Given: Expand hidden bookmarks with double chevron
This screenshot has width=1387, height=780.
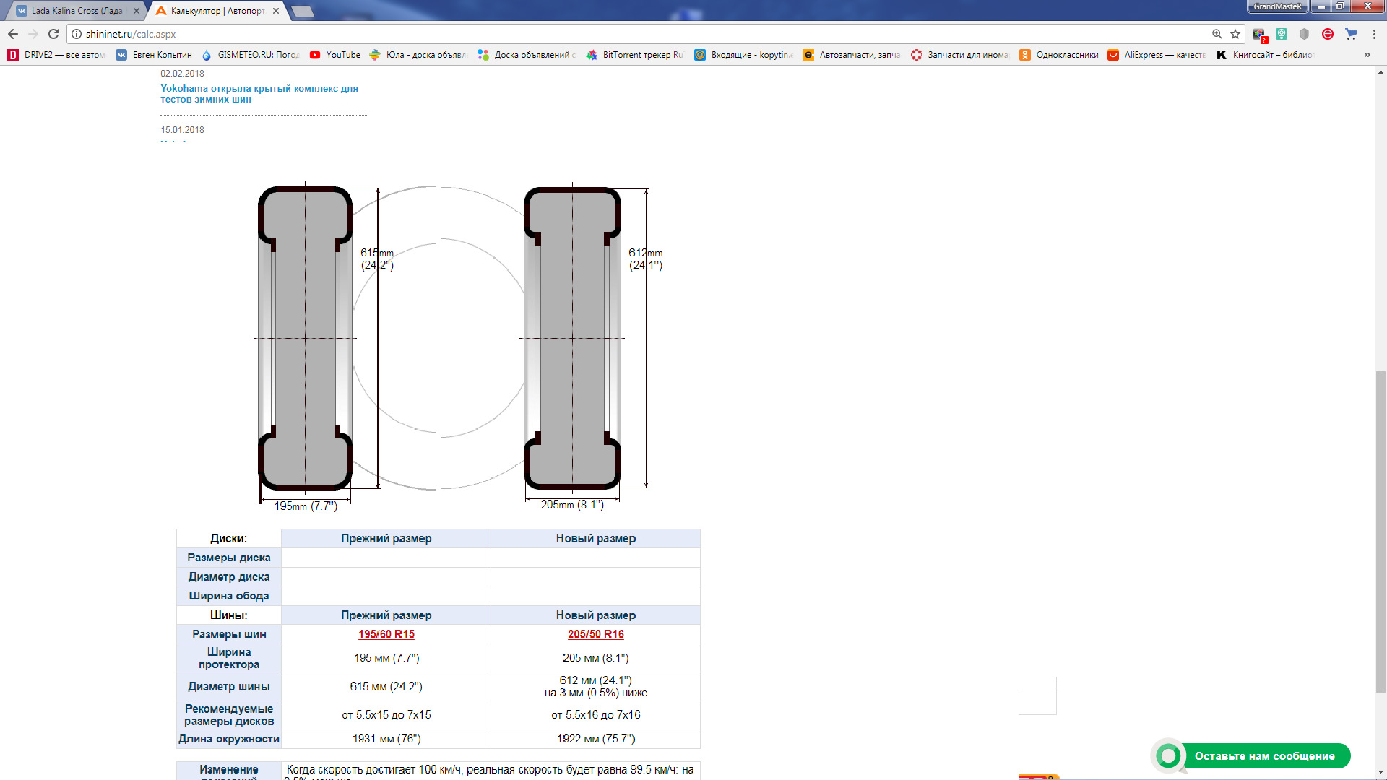Looking at the screenshot, I should (1367, 55).
